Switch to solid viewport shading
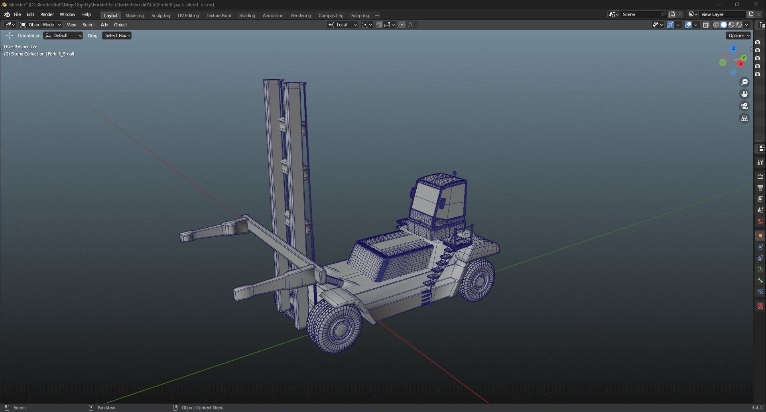 (724, 25)
